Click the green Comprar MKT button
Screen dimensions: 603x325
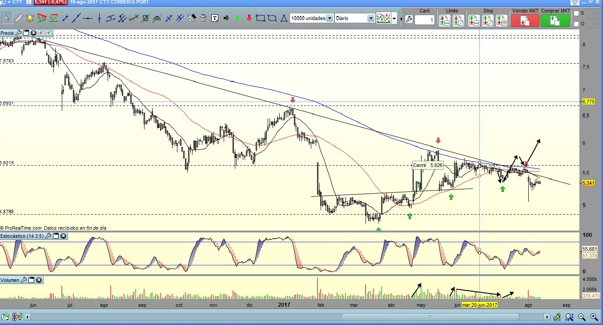[x=555, y=20]
